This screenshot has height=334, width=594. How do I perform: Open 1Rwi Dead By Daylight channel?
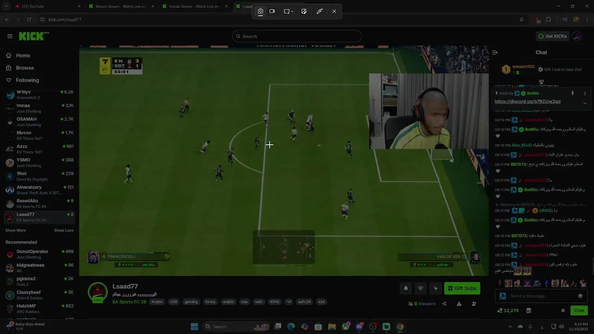coord(39,176)
